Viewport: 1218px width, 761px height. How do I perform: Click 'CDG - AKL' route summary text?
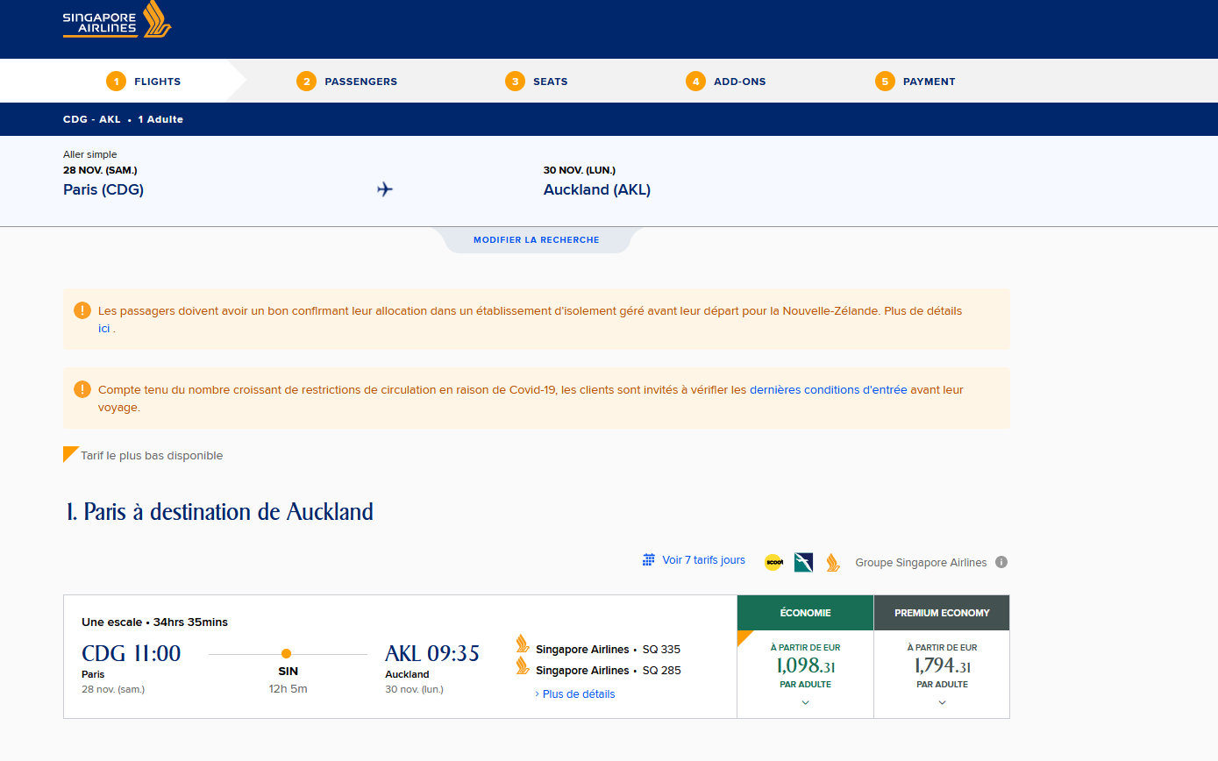(92, 119)
